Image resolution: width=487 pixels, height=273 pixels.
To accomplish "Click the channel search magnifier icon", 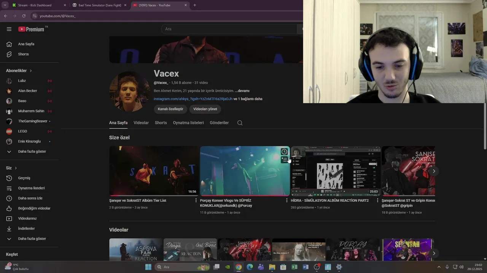I will coord(240,123).
